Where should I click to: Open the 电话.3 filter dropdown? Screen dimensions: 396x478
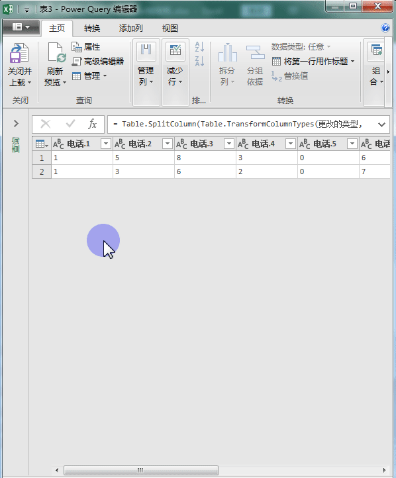click(x=229, y=144)
